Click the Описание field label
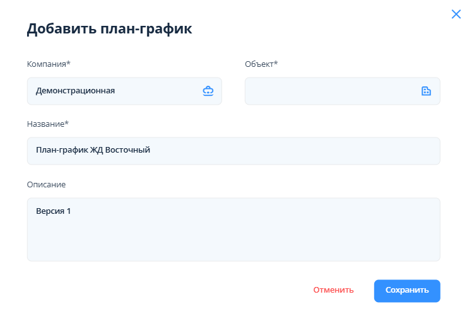 point(46,184)
